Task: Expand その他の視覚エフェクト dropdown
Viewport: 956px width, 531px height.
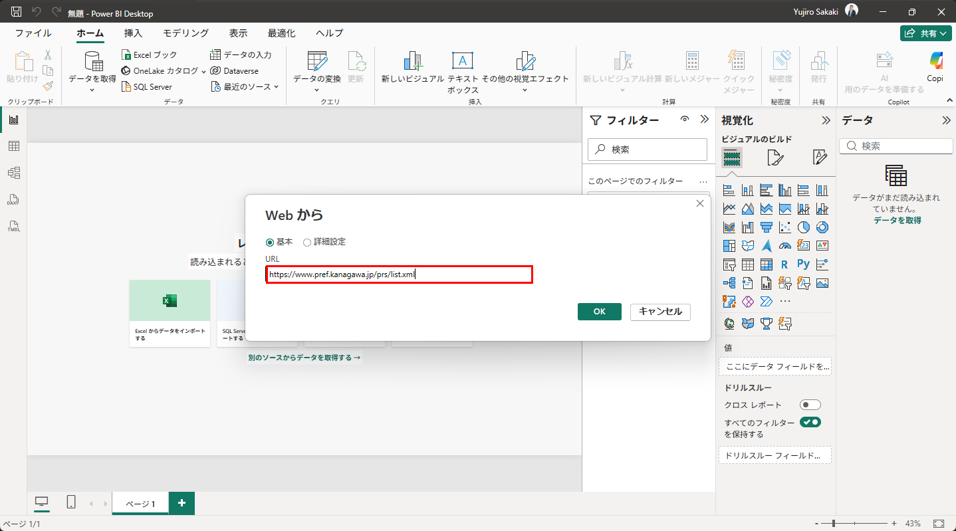Action: click(525, 90)
